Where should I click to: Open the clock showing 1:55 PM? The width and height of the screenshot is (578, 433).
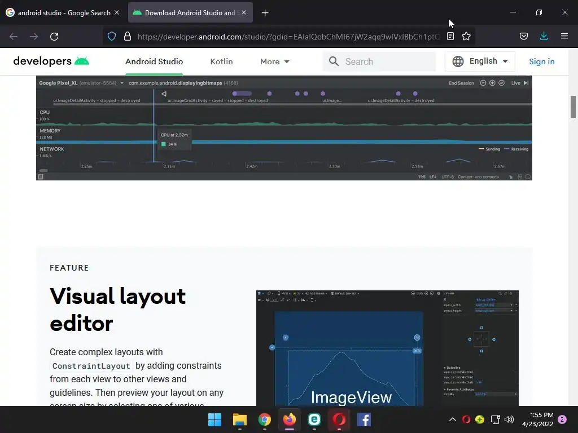pos(538,419)
